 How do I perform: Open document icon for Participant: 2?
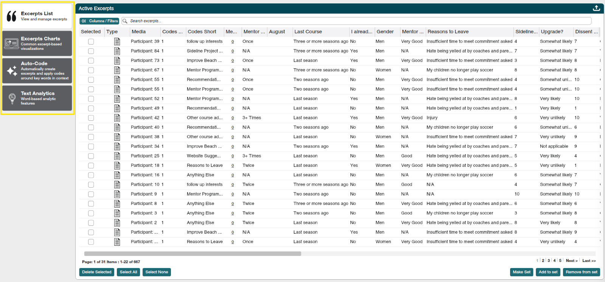coord(117,223)
